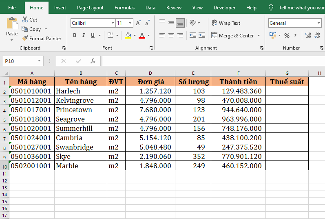Image resolution: width=325 pixels, height=219 pixels.
Task: Open the Page Layout tab
Action: (x=90, y=8)
